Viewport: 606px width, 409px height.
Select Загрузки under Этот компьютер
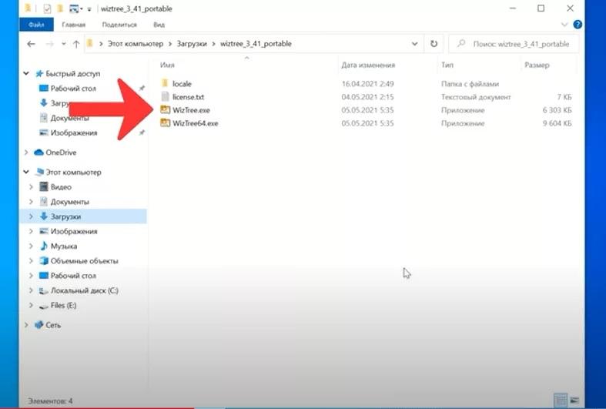tap(65, 216)
